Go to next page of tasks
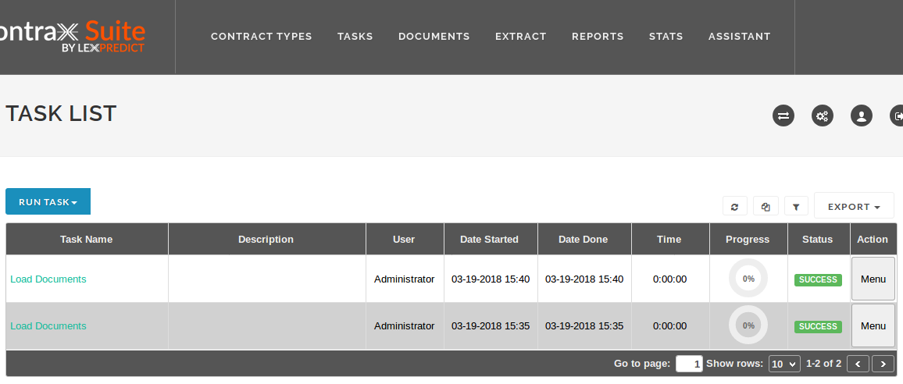 point(883,364)
